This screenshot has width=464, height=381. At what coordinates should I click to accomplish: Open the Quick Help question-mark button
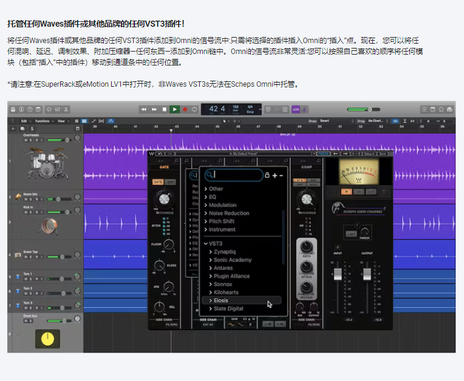[30, 109]
